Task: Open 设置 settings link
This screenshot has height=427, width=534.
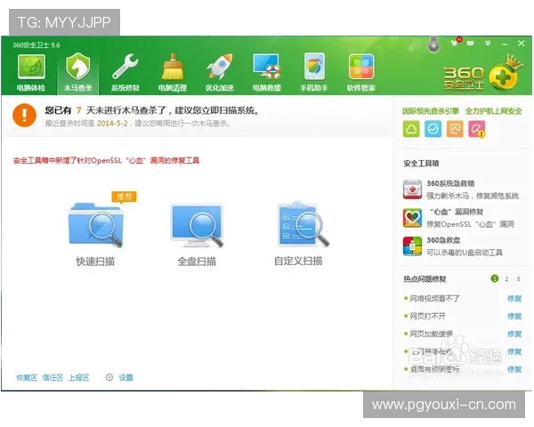Action: [x=125, y=377]
